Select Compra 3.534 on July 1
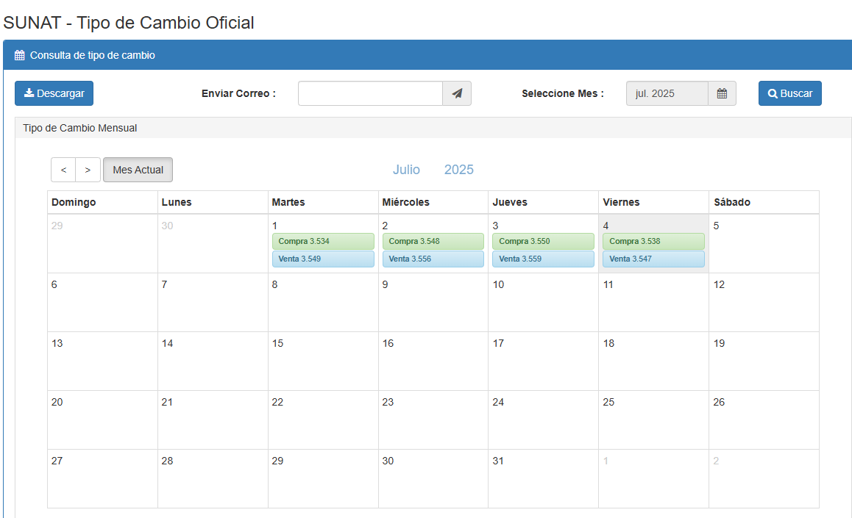852x518 pixels. click(x=323, y=242)
